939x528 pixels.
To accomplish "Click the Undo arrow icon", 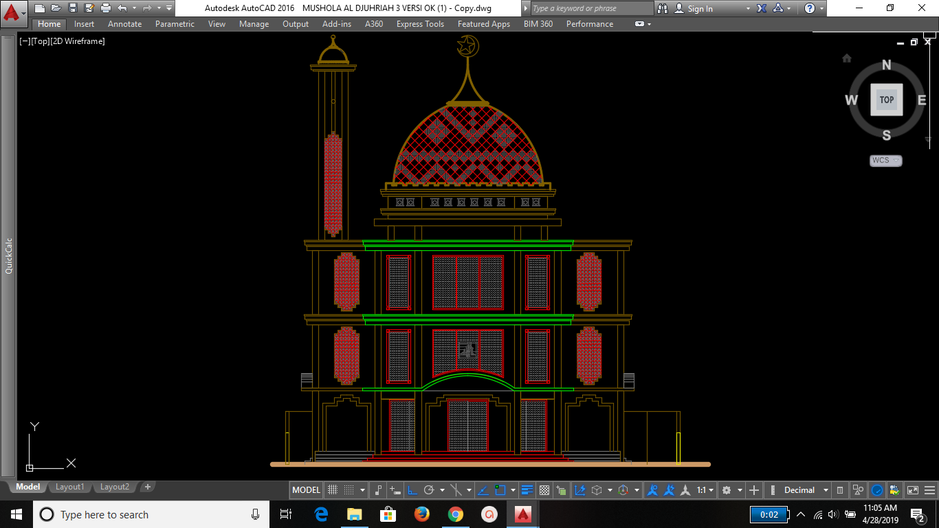I will click(122, 8).
